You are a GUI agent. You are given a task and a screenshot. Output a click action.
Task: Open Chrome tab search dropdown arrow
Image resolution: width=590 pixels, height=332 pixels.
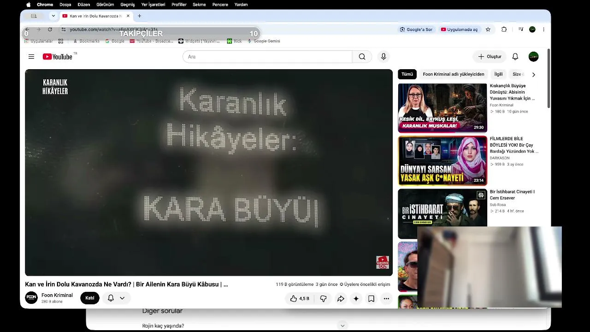(x=53, y=16)
